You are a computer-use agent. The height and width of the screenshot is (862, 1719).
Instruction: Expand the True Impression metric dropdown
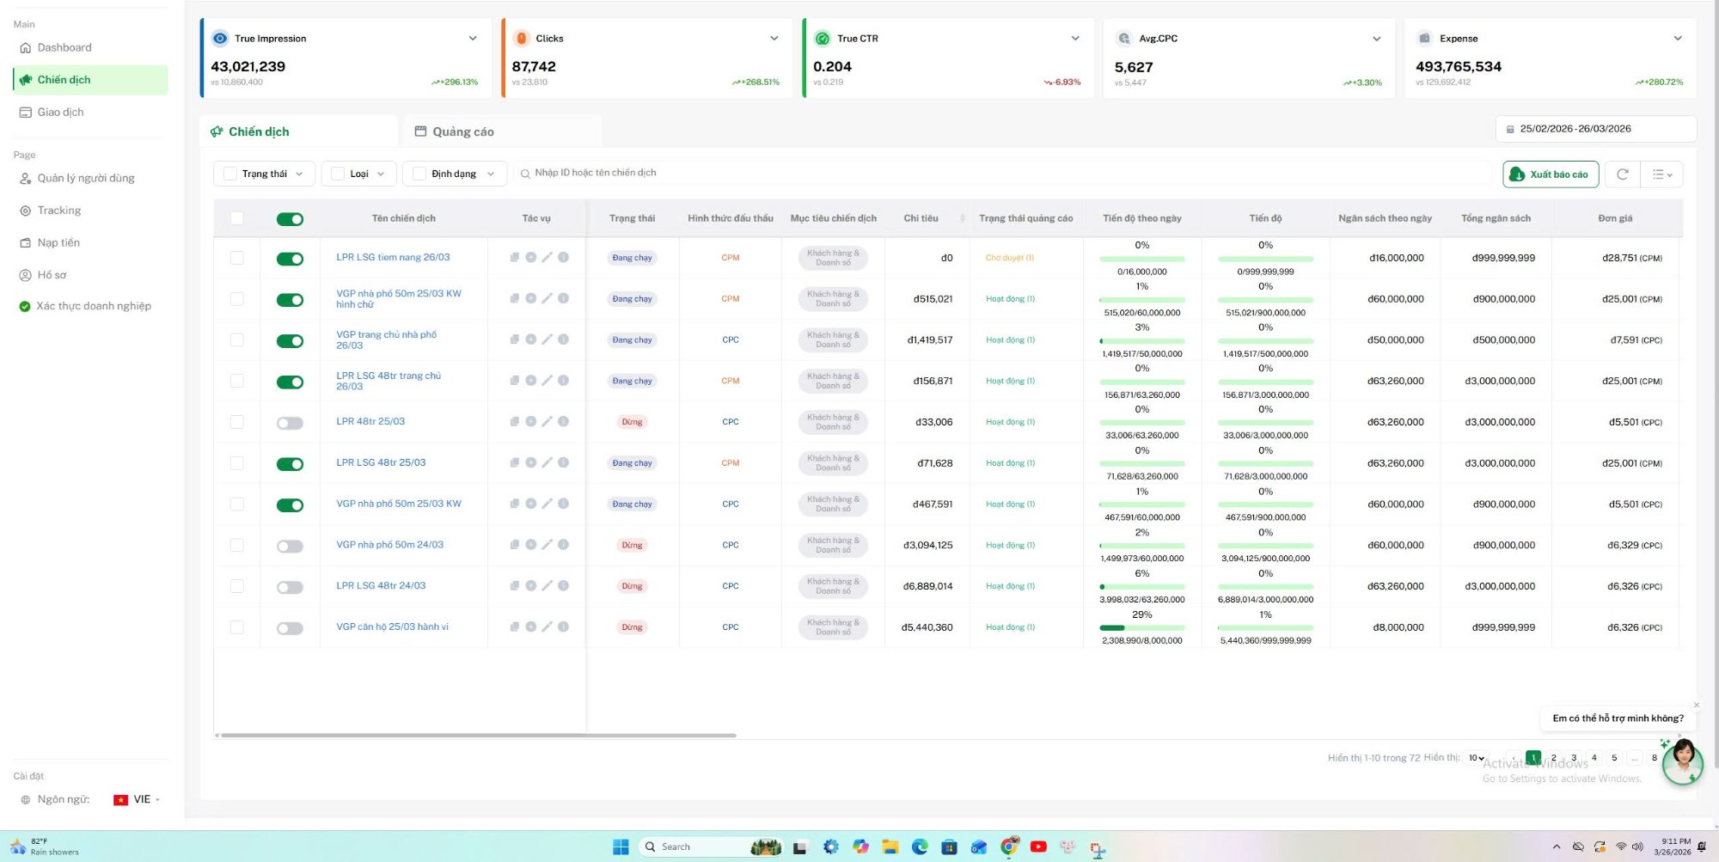click(472, 38)
